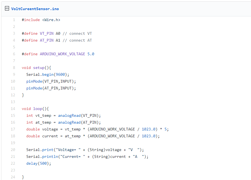Click the pinMode(AT_PIN,INPUT) statement
Viewport: 251px width, 180px height.
pyautogui.click(x=51, y=88)
